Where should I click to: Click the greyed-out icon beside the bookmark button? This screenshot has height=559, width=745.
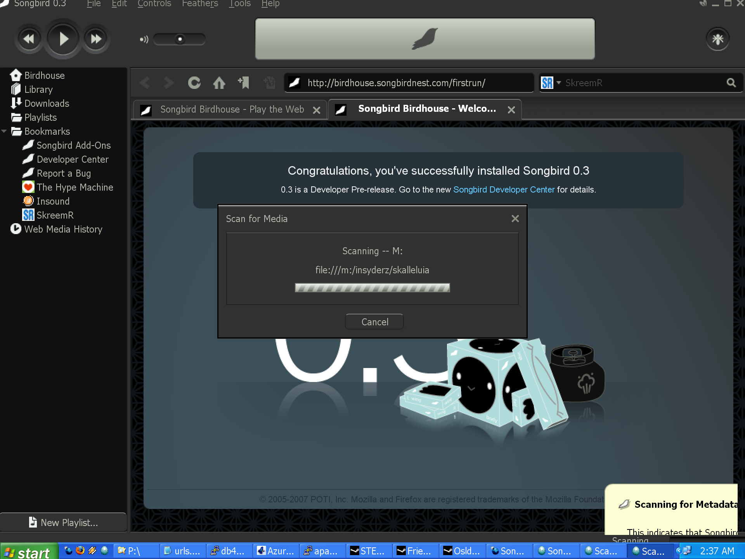point(269,82)
